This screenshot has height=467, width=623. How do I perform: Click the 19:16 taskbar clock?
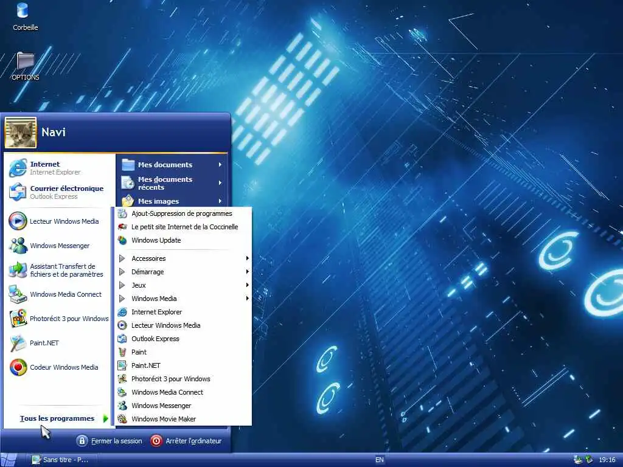(x=607, y=460)
